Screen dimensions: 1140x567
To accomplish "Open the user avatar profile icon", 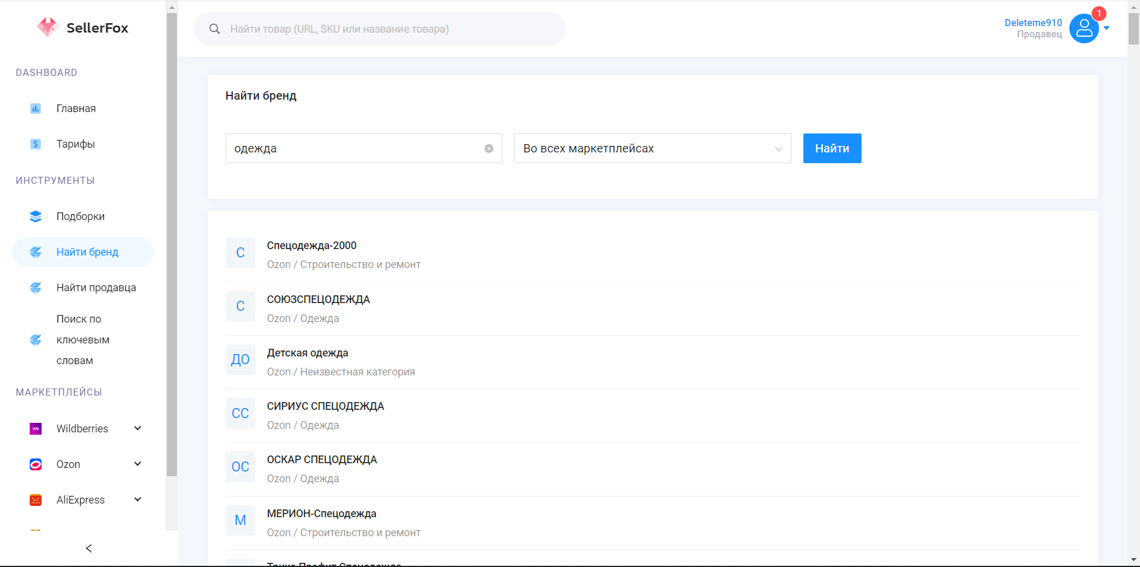I will point(1084,28).
